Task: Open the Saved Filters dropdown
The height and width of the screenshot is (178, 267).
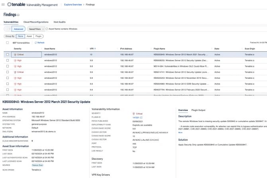Action: point(36,29)
